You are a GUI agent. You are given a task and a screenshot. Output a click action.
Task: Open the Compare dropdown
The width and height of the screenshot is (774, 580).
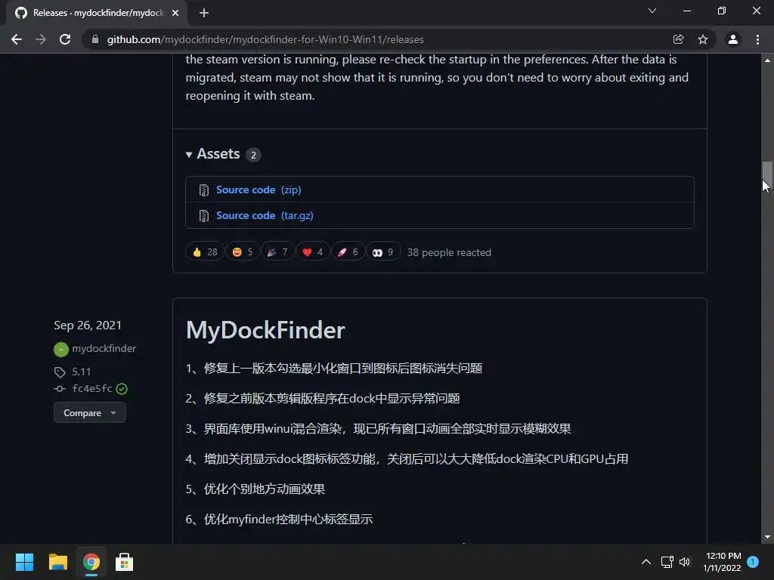coord(90,413)
